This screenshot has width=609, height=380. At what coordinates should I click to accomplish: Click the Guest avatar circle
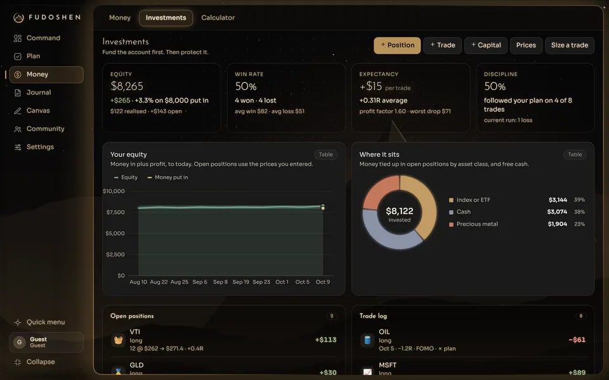[19, 343]
